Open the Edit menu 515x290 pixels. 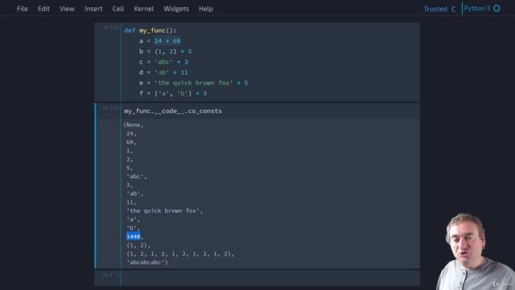click(x=43, y=9)
